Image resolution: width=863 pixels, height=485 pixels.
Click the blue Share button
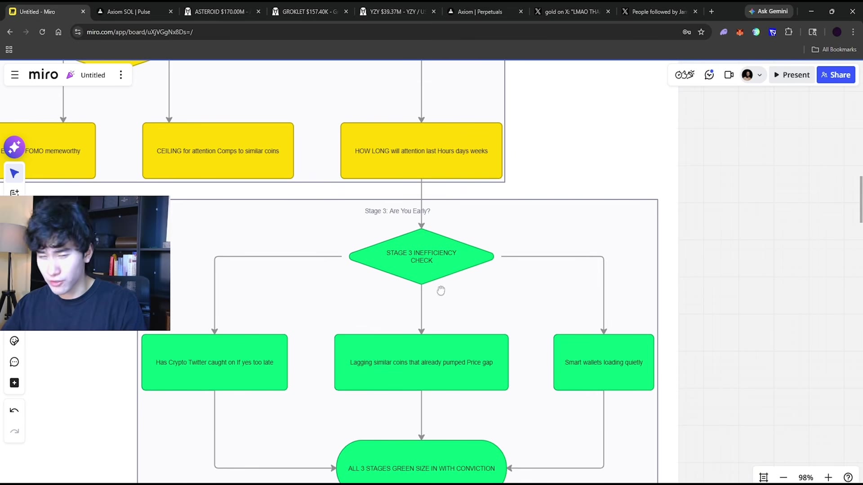[836, 75]
